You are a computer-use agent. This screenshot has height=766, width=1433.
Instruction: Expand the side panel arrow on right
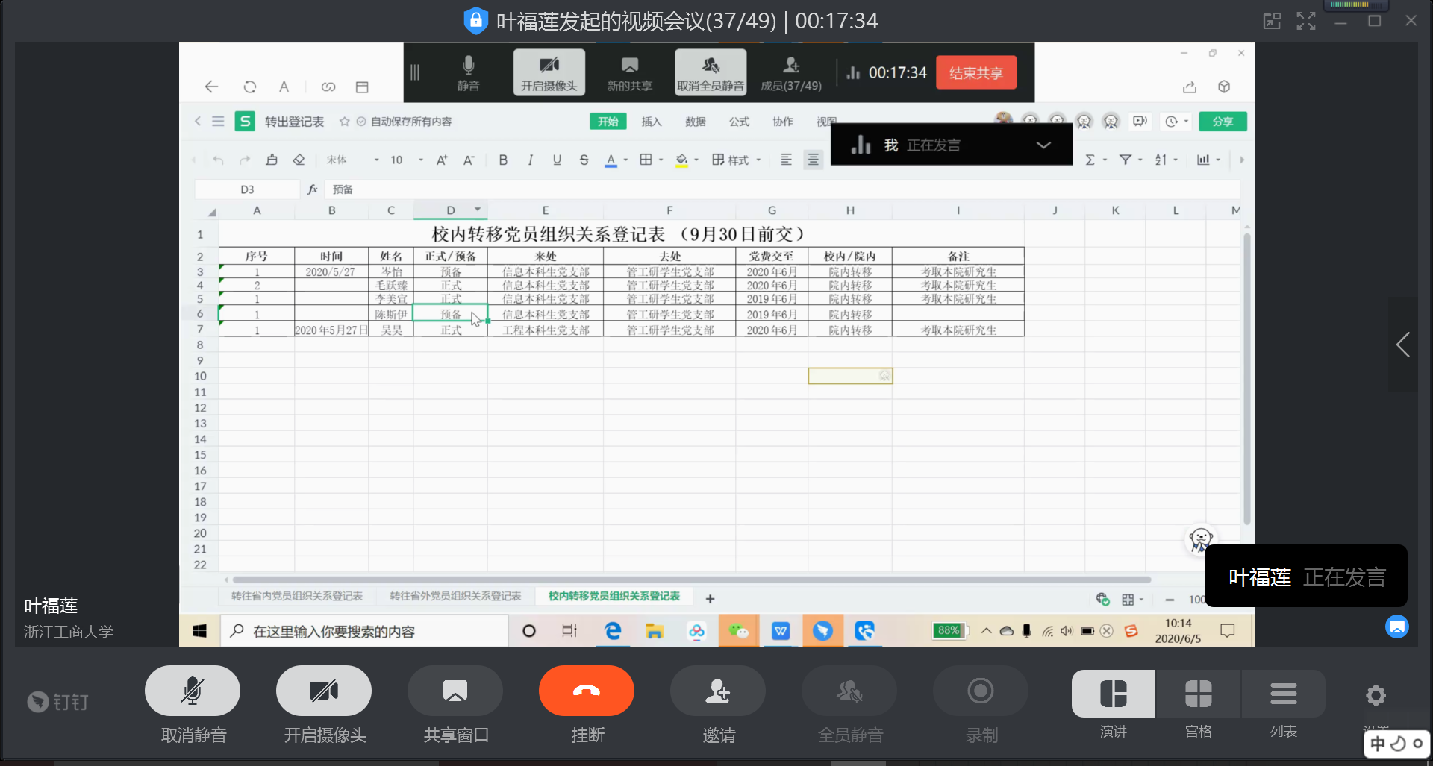coord(1403,345)
